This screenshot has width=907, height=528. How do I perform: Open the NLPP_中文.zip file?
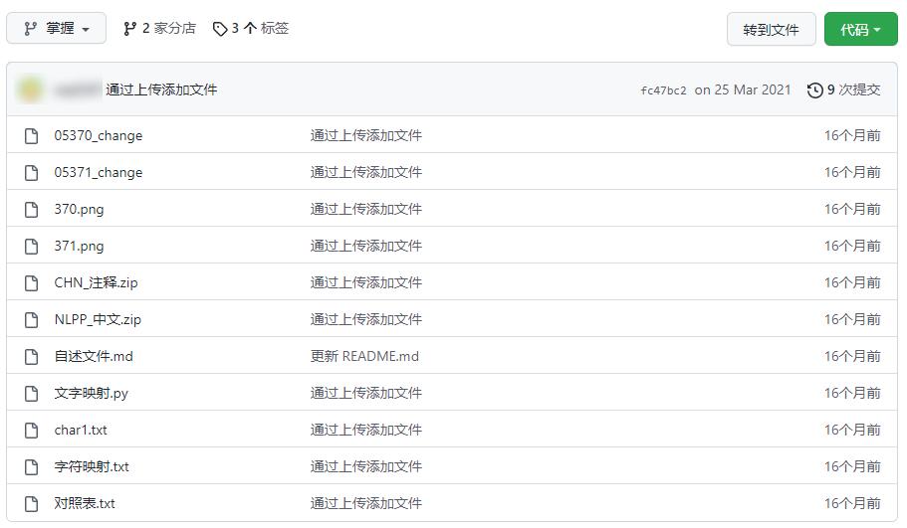(x=98, y=319)
